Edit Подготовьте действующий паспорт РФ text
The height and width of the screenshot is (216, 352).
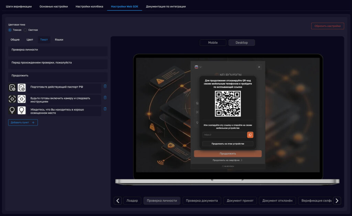65,88
